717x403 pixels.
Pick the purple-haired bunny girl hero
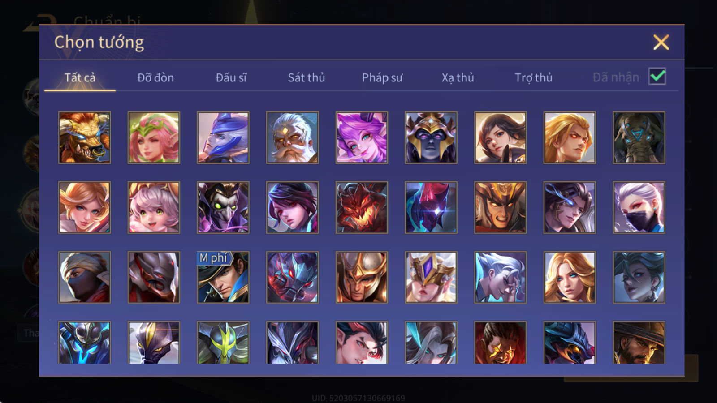[x=362, y=137]
